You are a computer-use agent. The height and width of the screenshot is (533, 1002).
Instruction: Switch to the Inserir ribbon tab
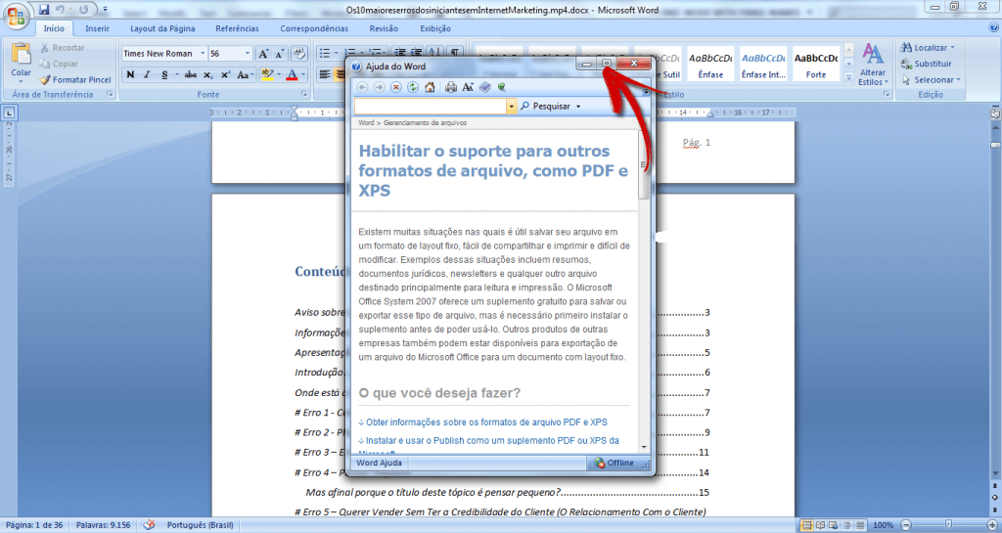click(97, 28)
